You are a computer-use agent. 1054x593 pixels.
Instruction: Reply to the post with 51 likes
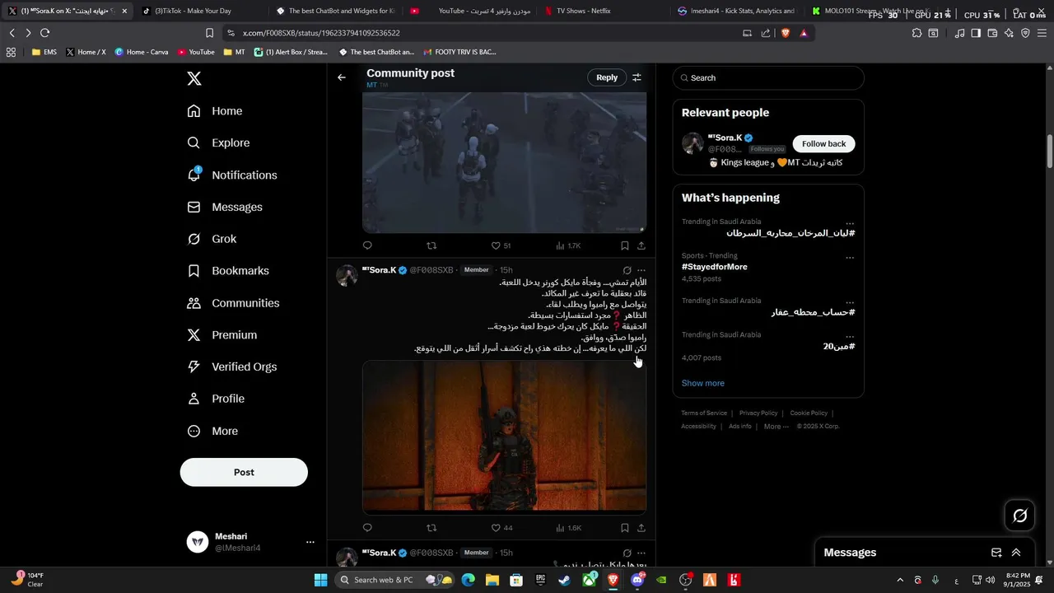367,245
